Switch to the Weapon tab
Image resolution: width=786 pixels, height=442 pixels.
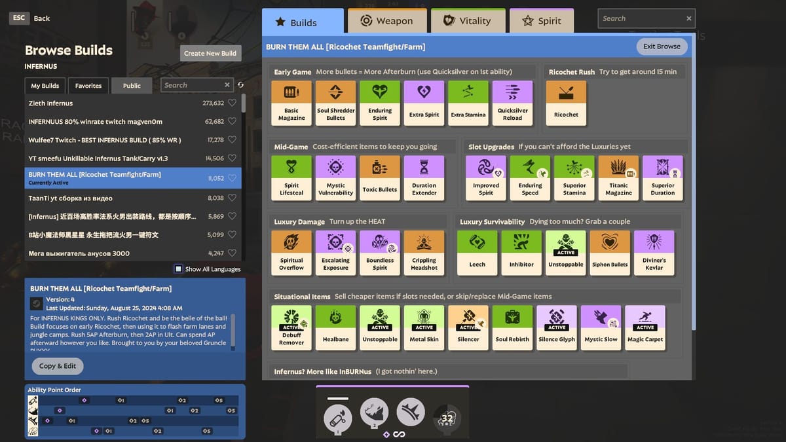(387, 21)
